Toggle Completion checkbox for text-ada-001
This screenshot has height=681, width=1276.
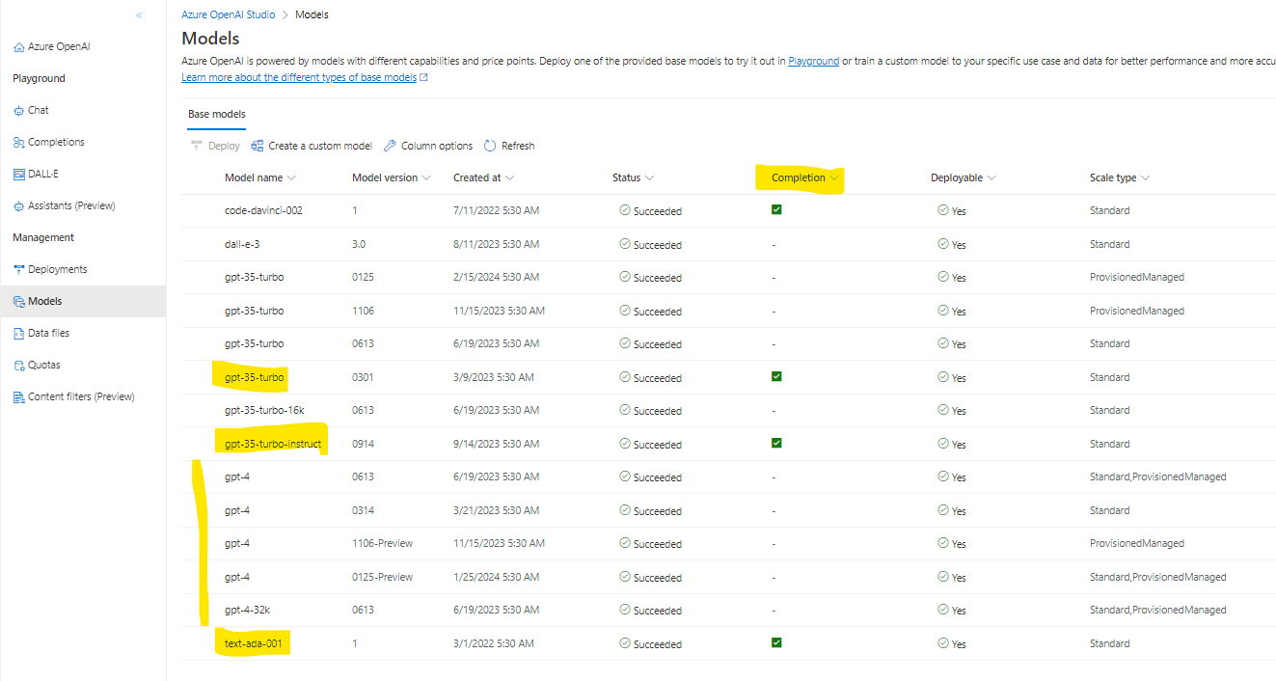[776, 642]
